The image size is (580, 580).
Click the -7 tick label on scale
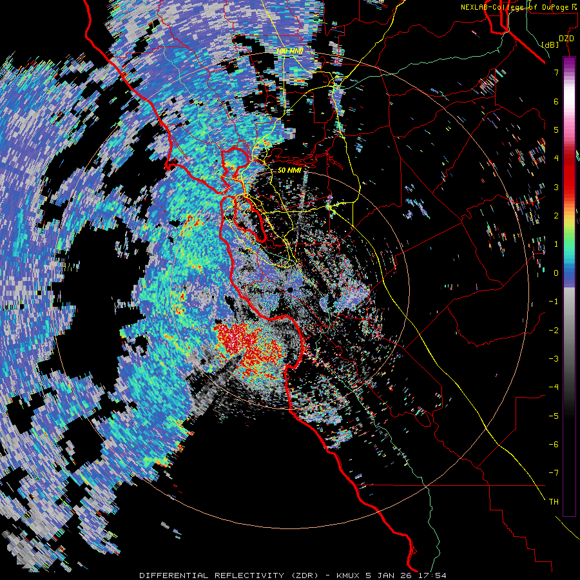pos(554,473)
